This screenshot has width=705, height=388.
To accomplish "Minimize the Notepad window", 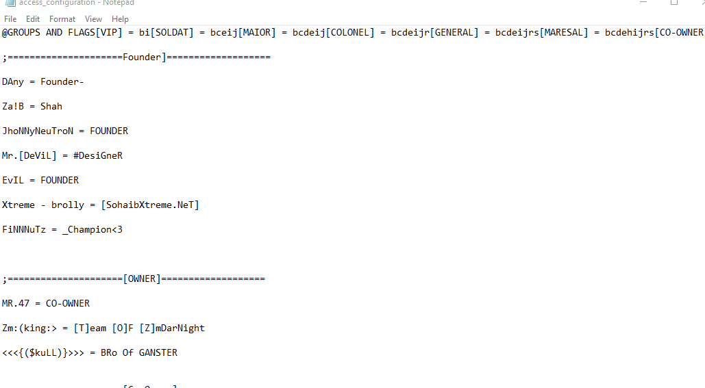I will pyautogui.click(x=643, y=2).
